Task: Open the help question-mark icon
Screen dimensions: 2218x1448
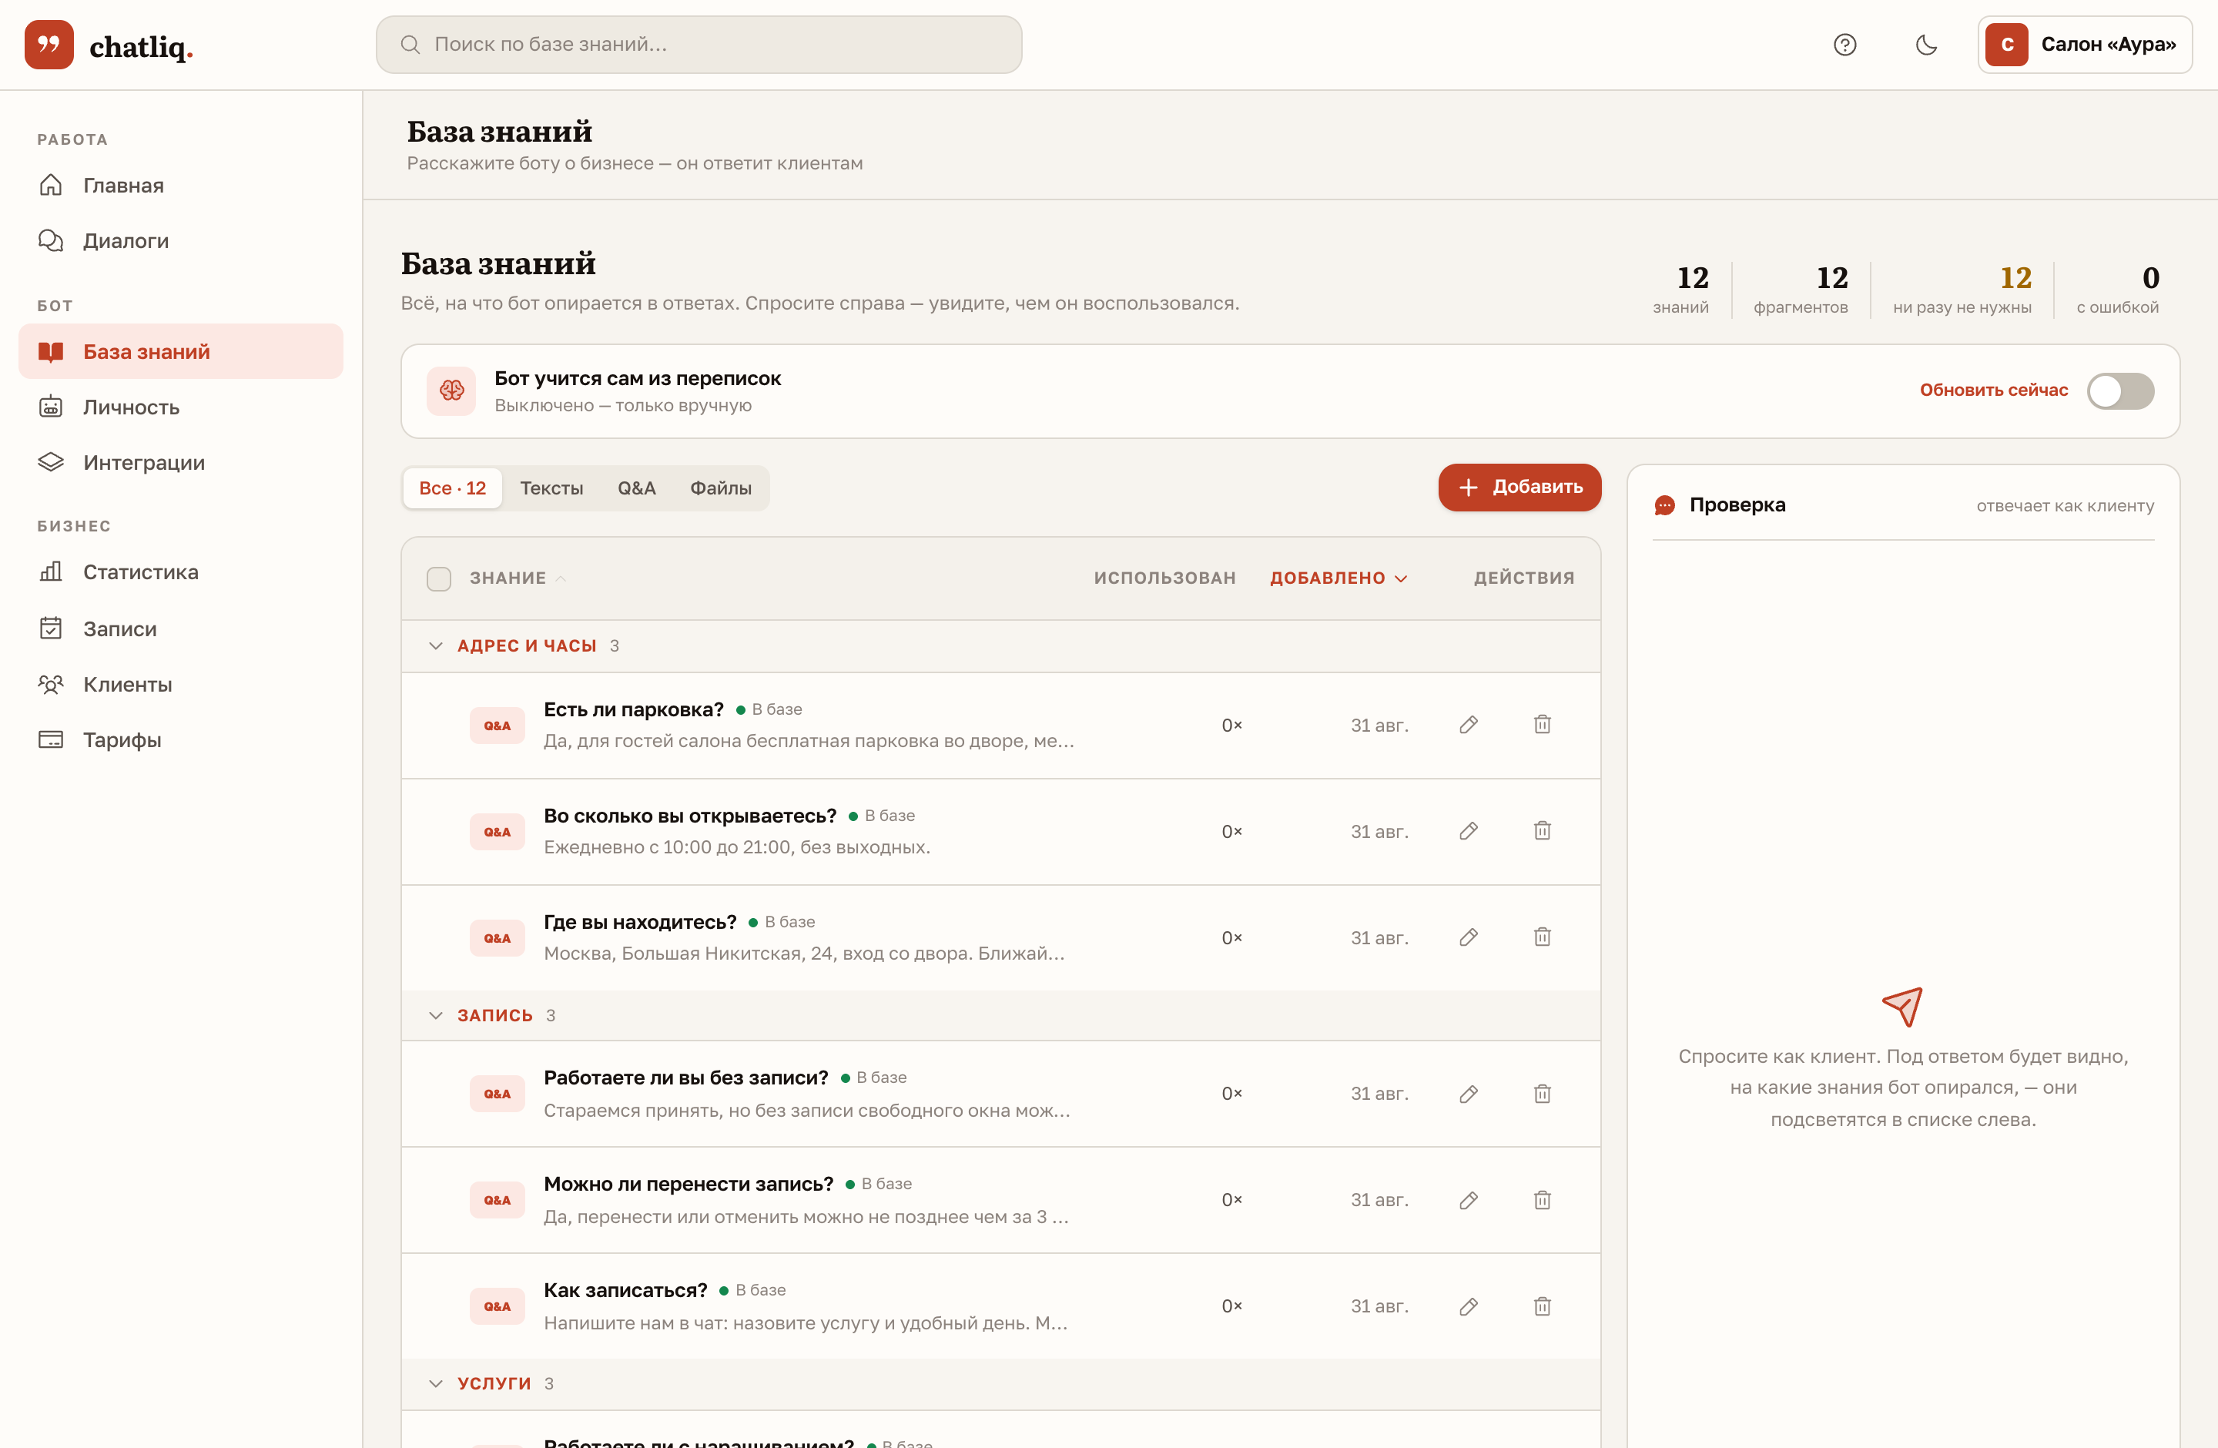Action: [1844, 45]
